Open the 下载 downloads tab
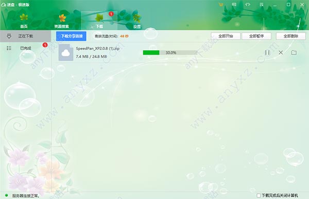This screenshot has width=309, height=199. tap(99, 21)
